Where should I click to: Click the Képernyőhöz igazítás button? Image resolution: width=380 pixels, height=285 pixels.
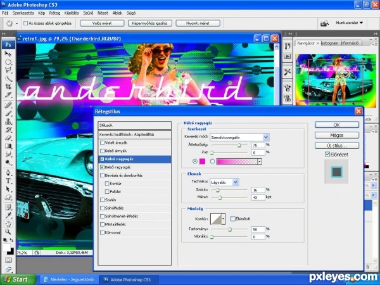149,23
